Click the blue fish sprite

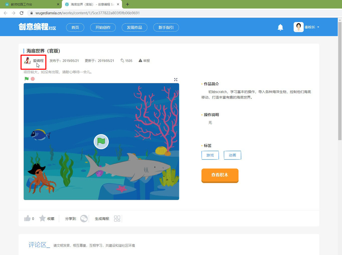(40, 135)
